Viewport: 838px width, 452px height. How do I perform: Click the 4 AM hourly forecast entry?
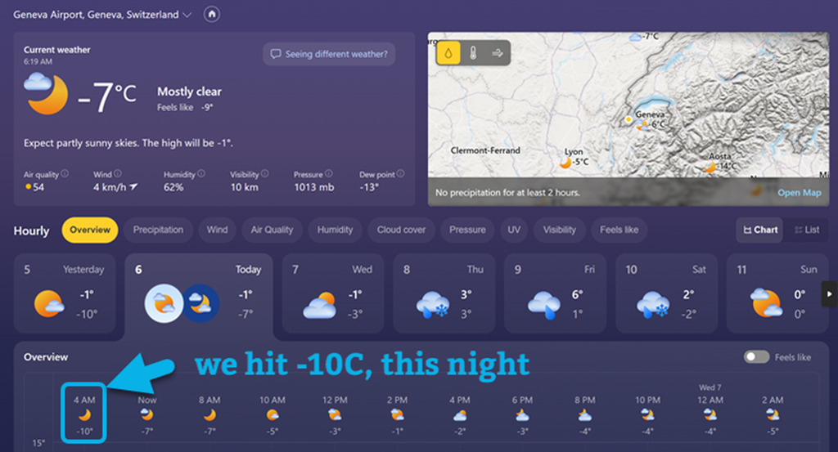click(84, 414)
